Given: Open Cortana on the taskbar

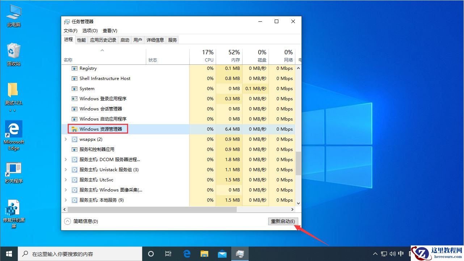Looking at the screenshot, I should pyautogui.click(x=151, y=254).
